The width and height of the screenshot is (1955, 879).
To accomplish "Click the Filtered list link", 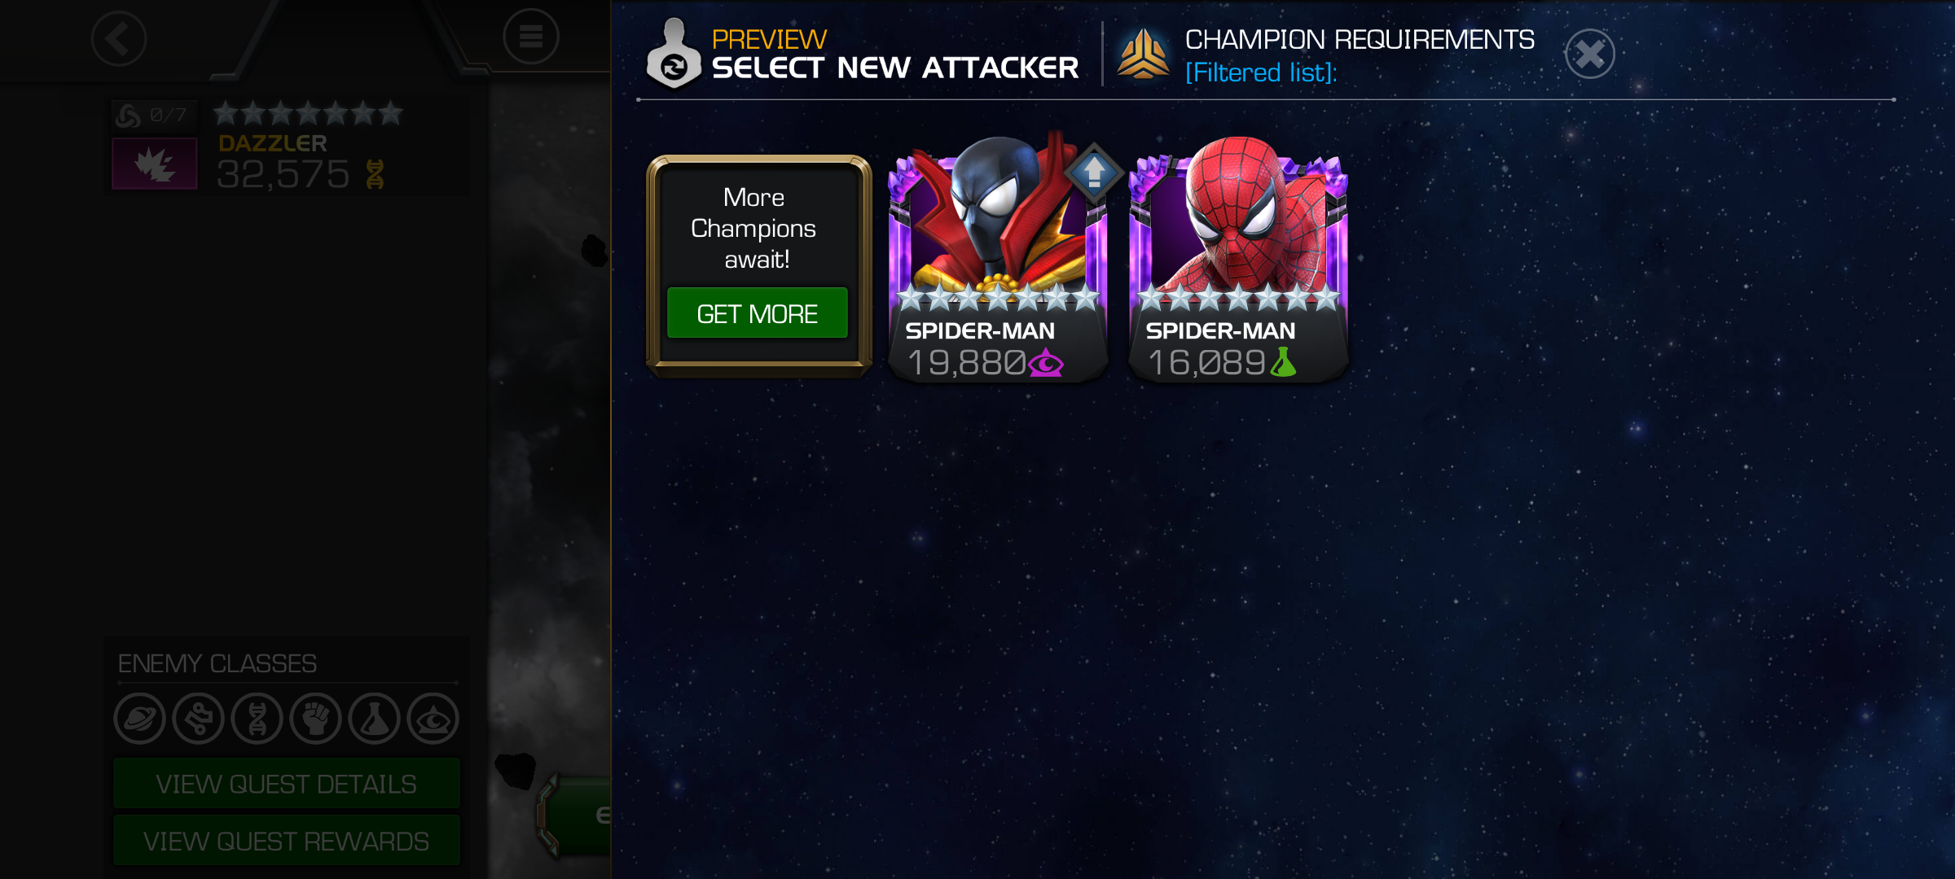I will tap(1260, 72).
